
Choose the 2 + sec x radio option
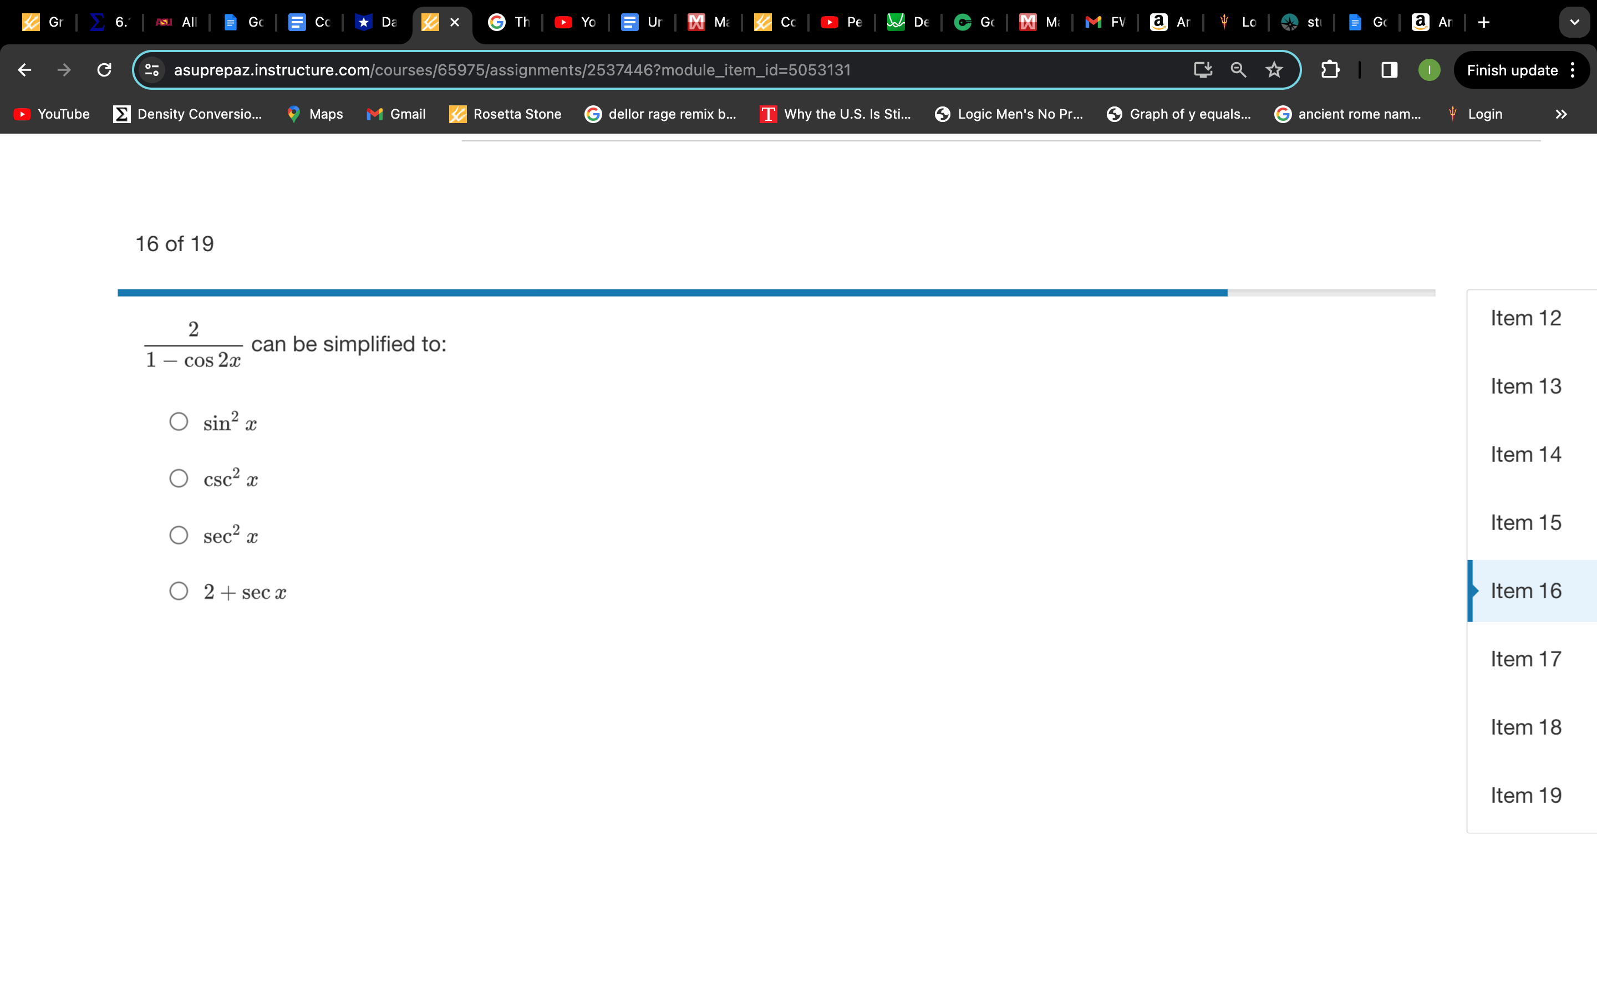tap(179, 590)
